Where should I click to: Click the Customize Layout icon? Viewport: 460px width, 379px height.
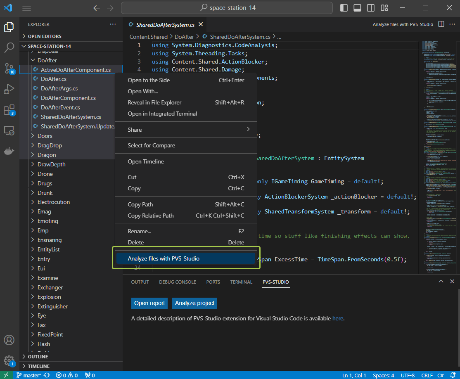384,7
